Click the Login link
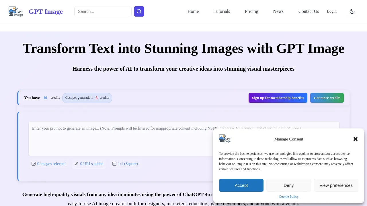Image resolution: width=367 pixels, height=206 pixels. [x=332, y=11]
